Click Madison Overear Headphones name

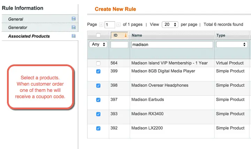pyautogui.click(x=160, y=85)
